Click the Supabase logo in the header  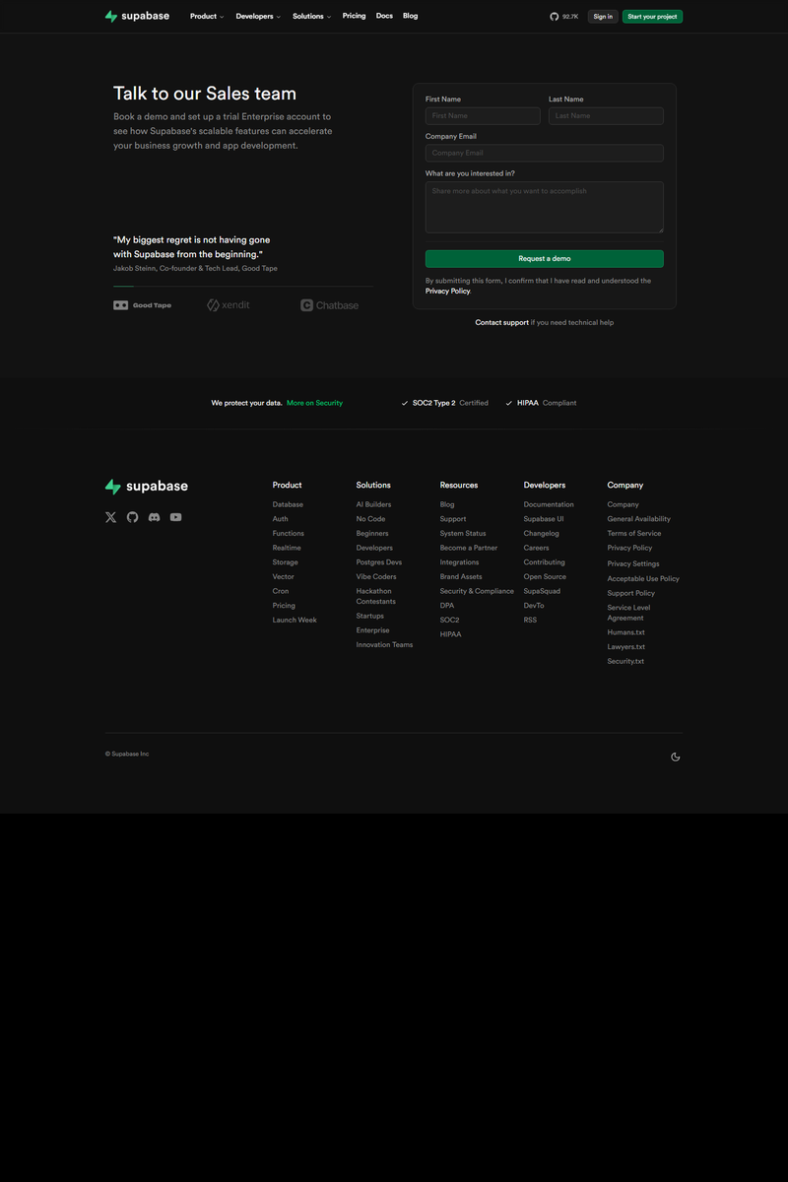[137, 17]
